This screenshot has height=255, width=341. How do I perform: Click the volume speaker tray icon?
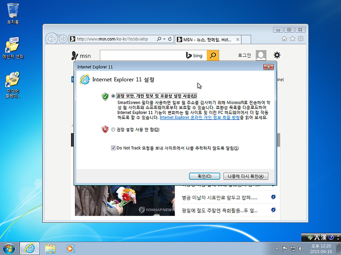[301, 249]
